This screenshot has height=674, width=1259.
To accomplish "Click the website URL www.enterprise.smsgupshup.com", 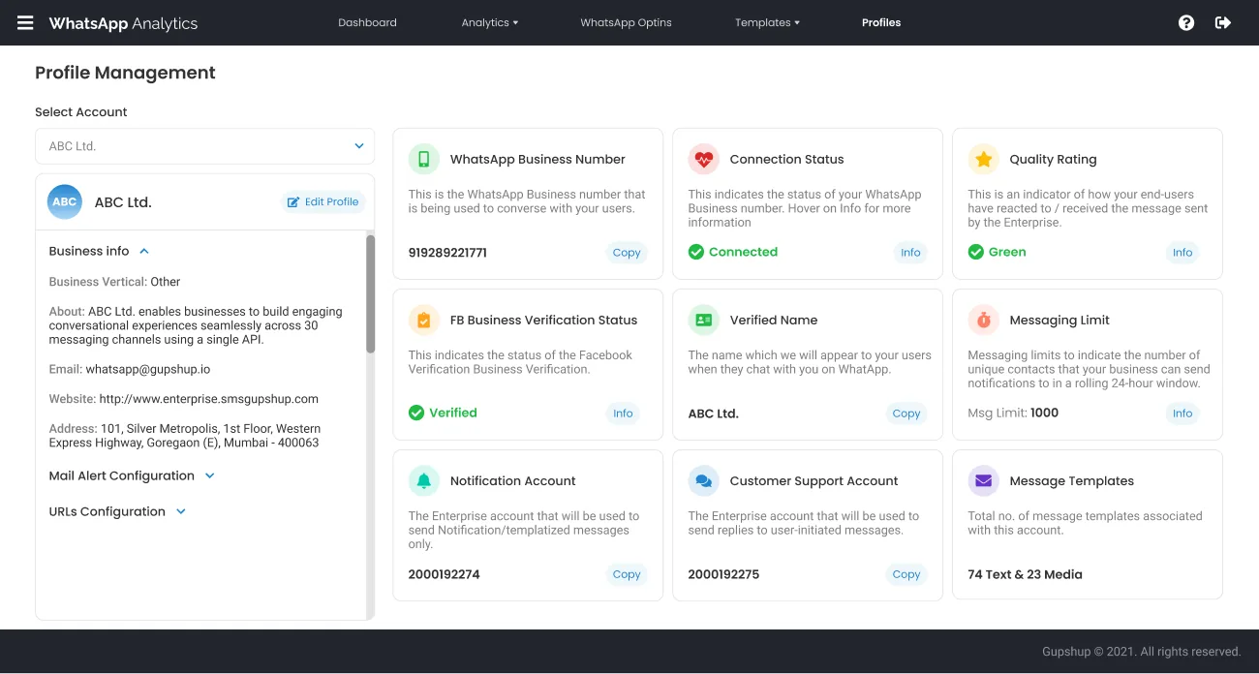I will 209,399.
